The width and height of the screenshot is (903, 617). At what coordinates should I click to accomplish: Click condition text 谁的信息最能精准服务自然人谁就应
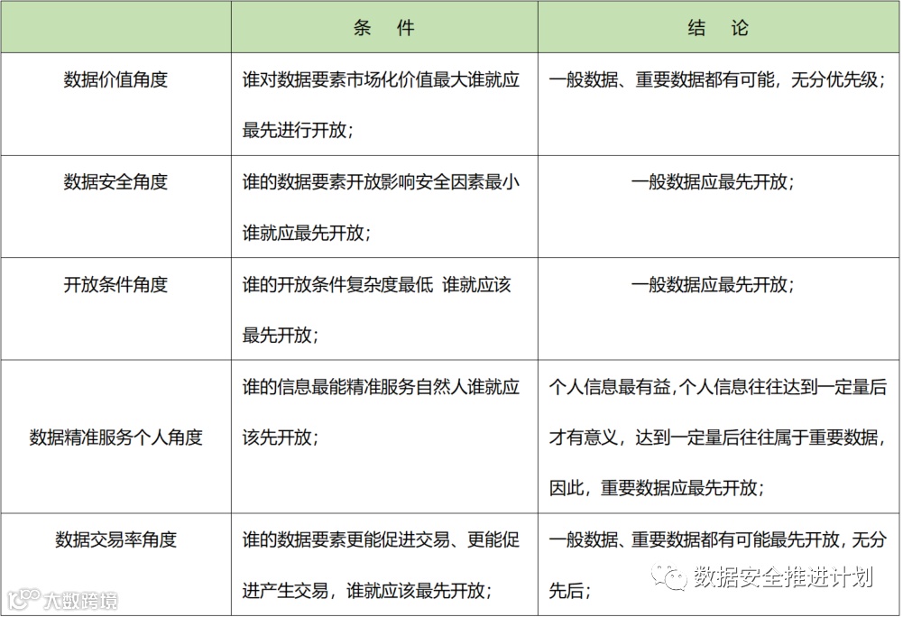(x=381, y=387)
